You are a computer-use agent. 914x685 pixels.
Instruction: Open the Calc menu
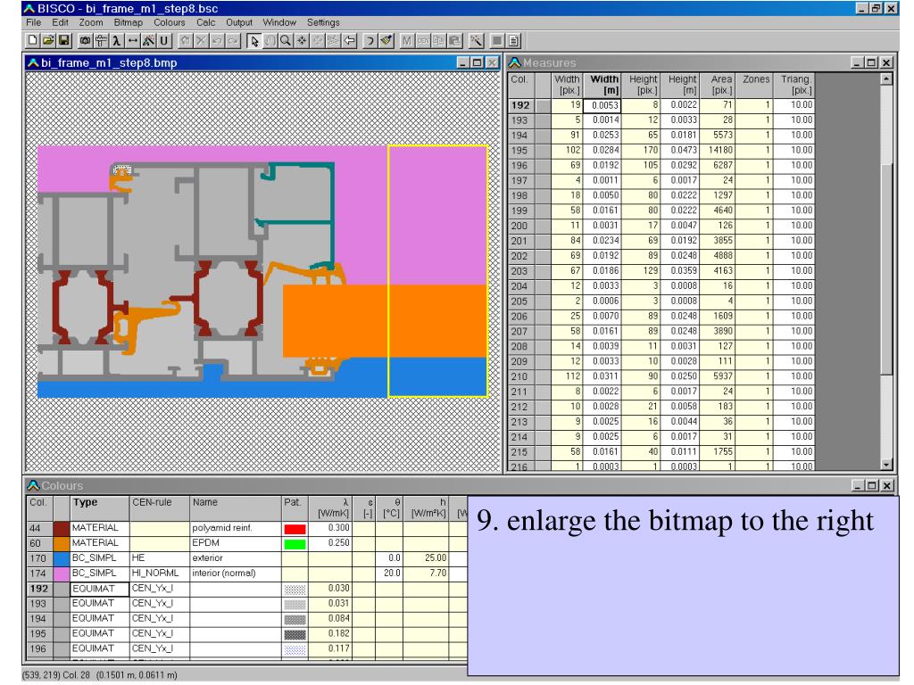click(x=206, y=22)
